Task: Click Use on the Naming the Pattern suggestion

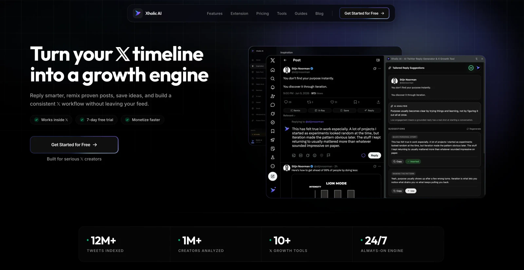Action: [411, 191]
